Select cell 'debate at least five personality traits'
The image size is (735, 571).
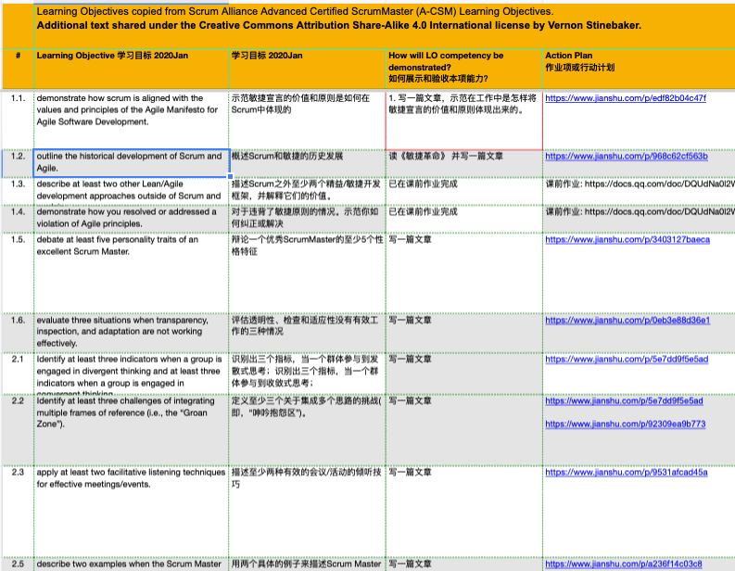click(132, 273)
